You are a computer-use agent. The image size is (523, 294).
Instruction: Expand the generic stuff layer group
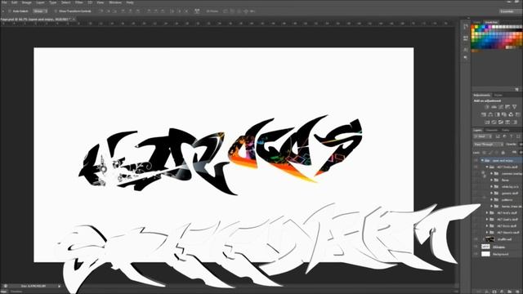click(491, 193)
